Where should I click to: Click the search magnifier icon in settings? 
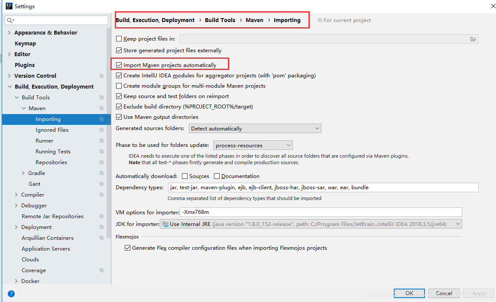(x=10, y=20)
